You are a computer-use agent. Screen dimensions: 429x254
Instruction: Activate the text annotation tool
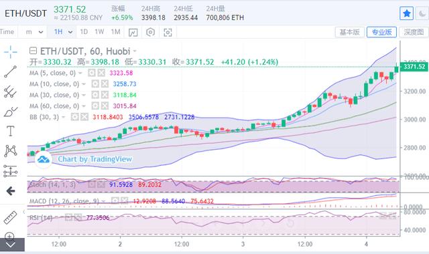(11, 131)
